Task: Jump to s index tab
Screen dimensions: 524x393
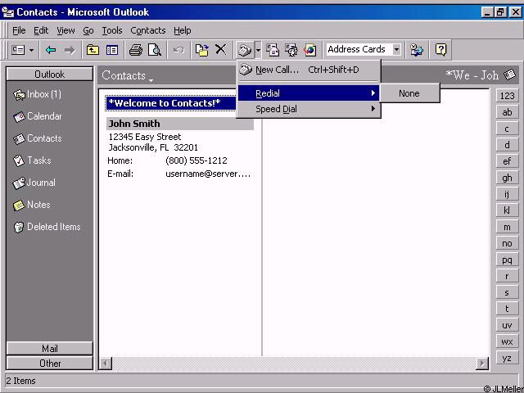Action: tap(507, 292)
